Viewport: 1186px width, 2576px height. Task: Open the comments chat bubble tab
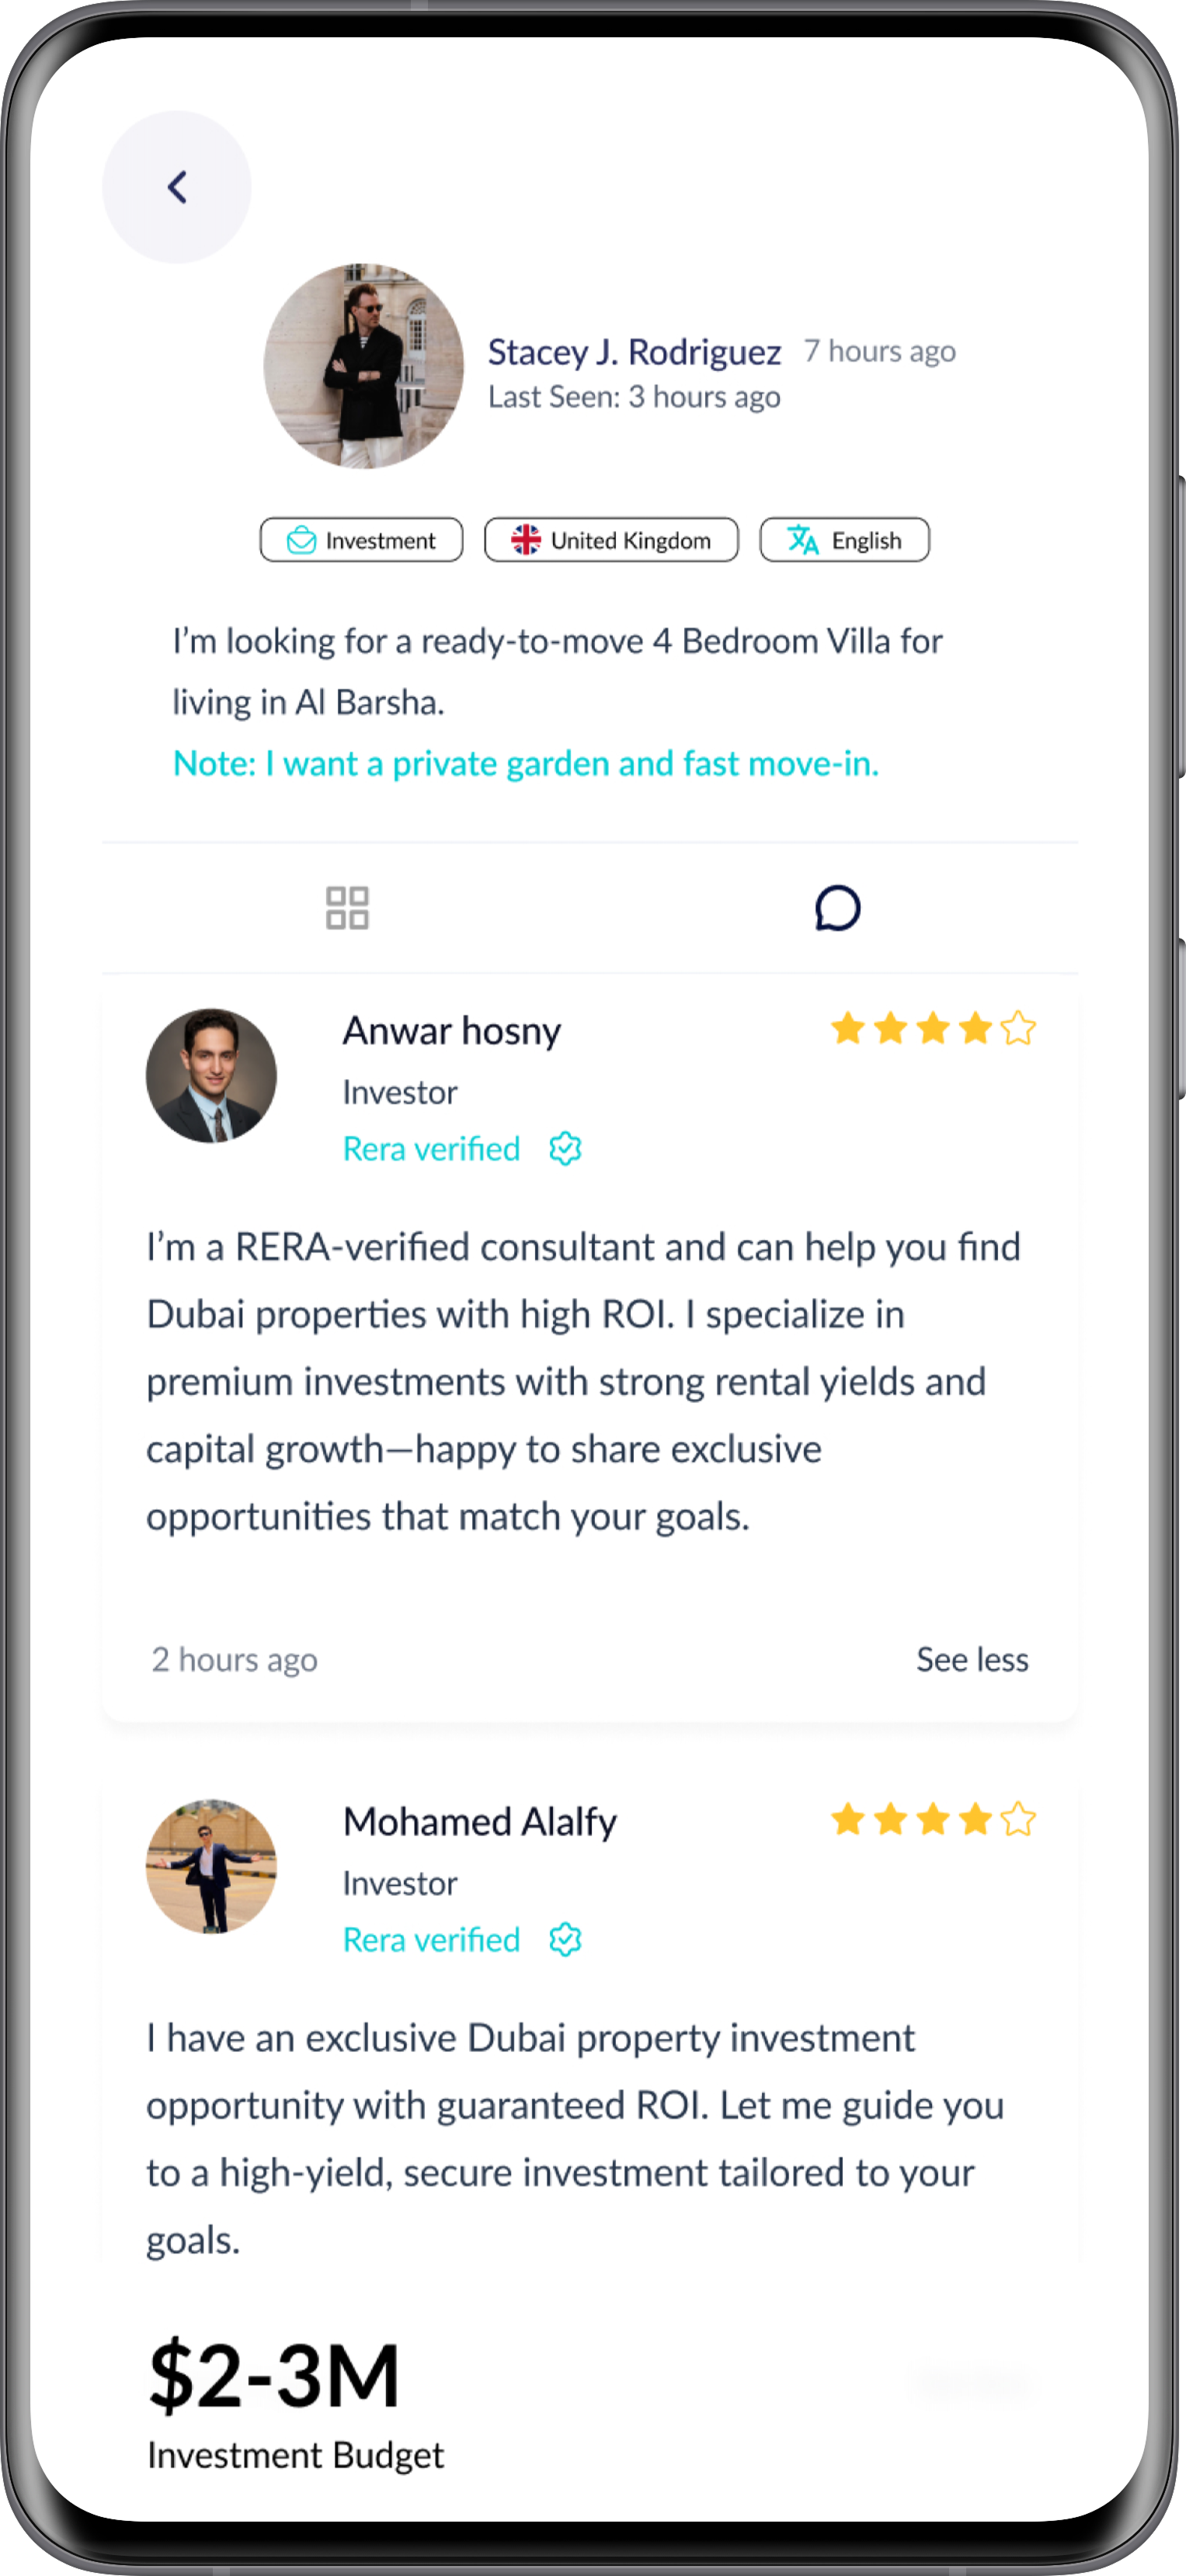[837, 908]
